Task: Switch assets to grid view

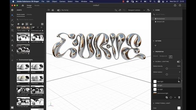Action: [x=42, y=24]
